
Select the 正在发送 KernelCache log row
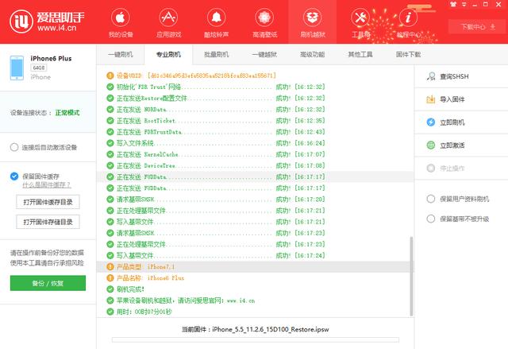255,154
